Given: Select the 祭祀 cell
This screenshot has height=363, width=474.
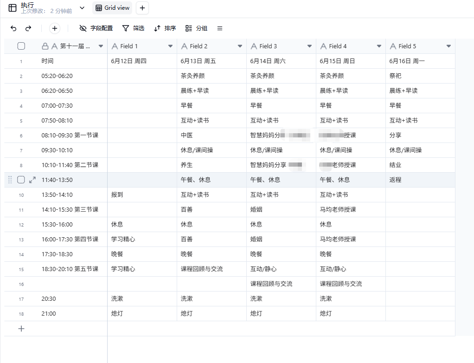Looking at the screenshot, I should pyautogui.click(x=421, y=76).
